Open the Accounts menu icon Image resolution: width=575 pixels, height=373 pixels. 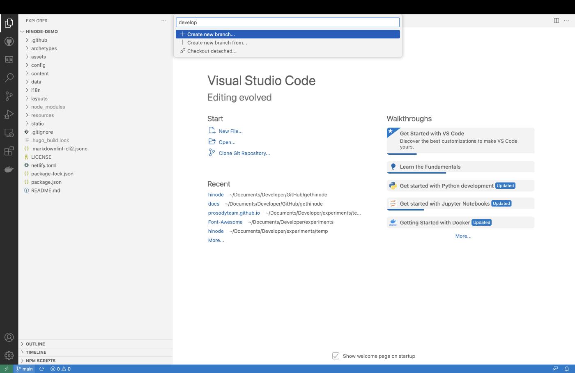(x=9, y=337)
